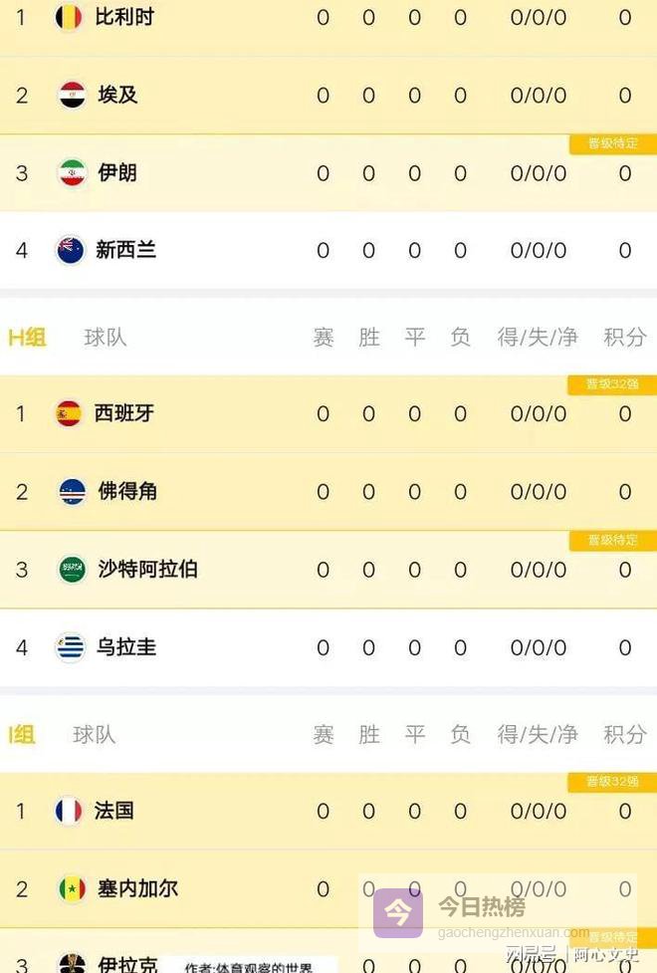
Task: Click the Uruguay flag icon
Action: [x=71, y=647]
